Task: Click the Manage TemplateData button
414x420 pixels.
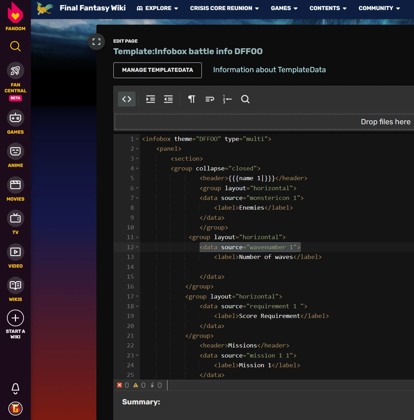Action: (x=157, y=70)
